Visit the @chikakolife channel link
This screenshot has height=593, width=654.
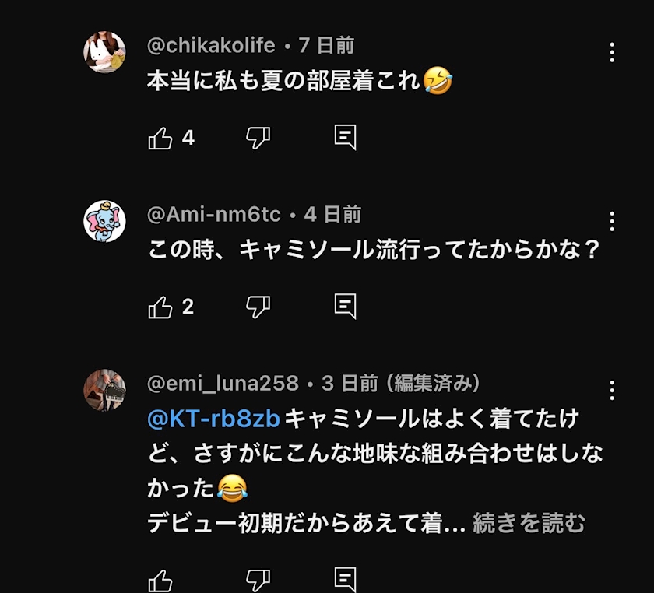(211, 46)
